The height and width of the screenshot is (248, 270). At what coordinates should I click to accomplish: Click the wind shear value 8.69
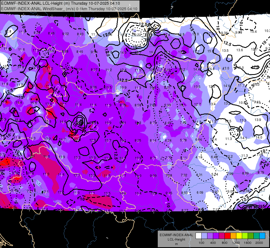coord(245,173)
